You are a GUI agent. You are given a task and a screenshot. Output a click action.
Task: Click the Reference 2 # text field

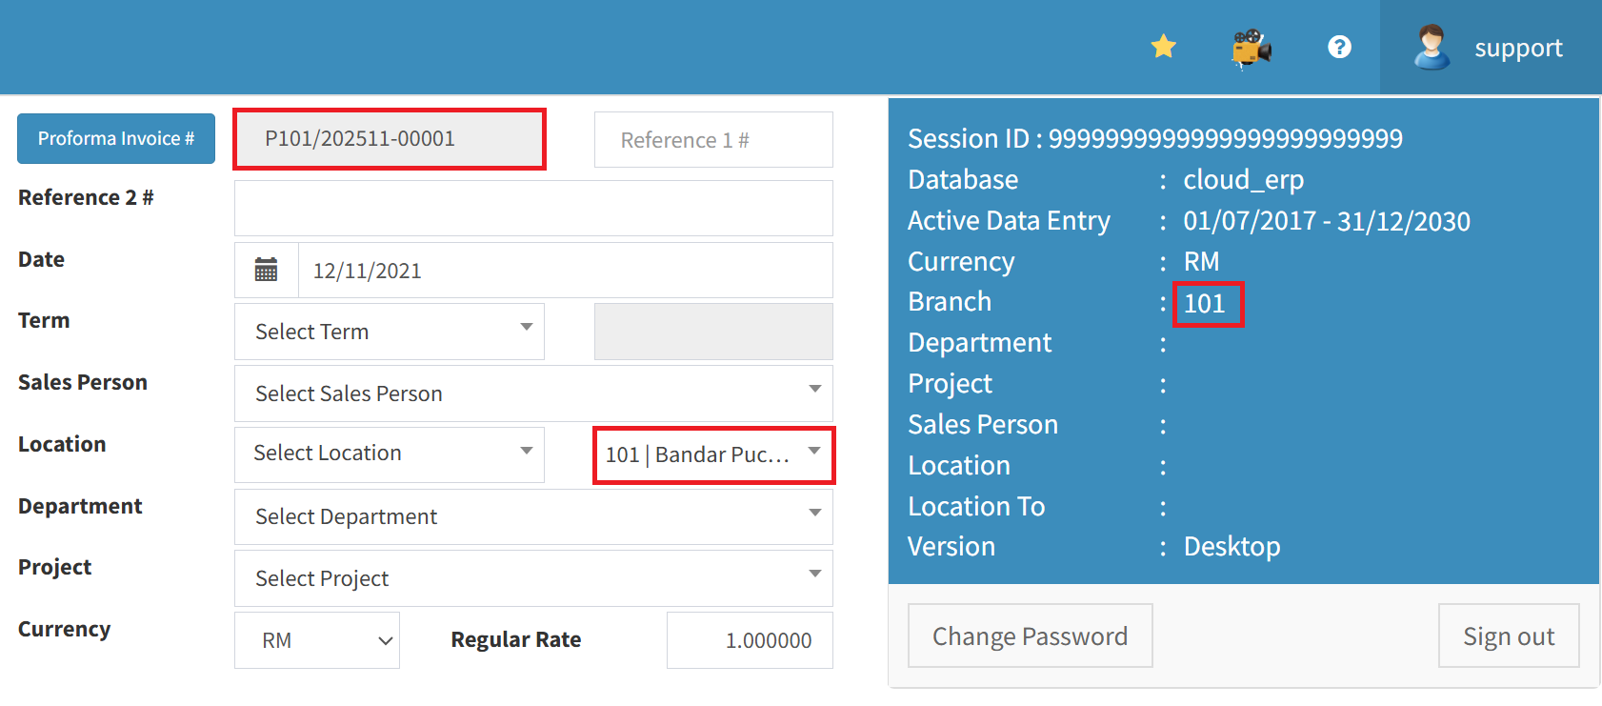533,209
